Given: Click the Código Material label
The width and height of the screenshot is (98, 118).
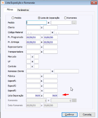Looking at the screenshot, I should pyautogui.click(x=15, y=32).
